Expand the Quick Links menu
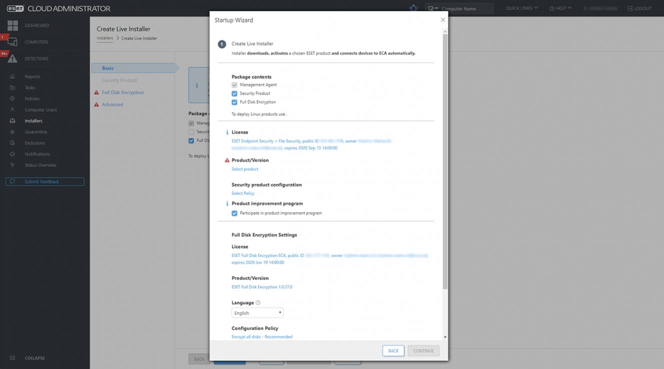This screenshot has width=664, height=369. 521,8
